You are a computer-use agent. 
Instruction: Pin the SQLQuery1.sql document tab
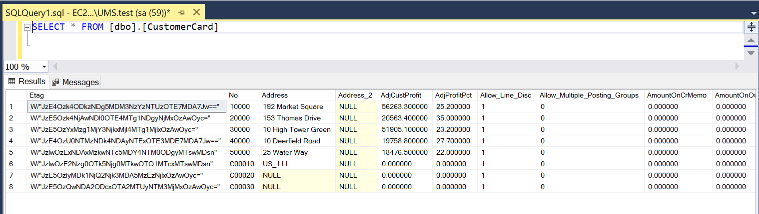tap(181, 12)
